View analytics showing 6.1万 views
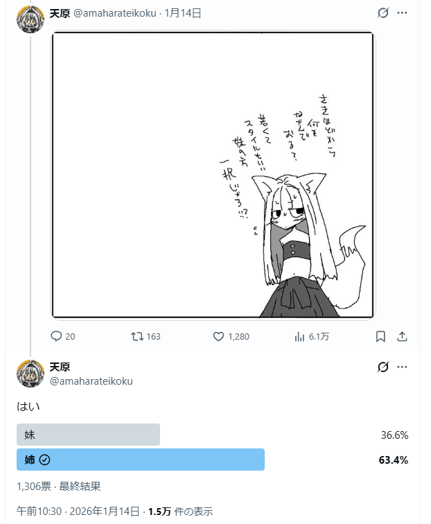Screen dimensions: 431x524 pos(300,336)
